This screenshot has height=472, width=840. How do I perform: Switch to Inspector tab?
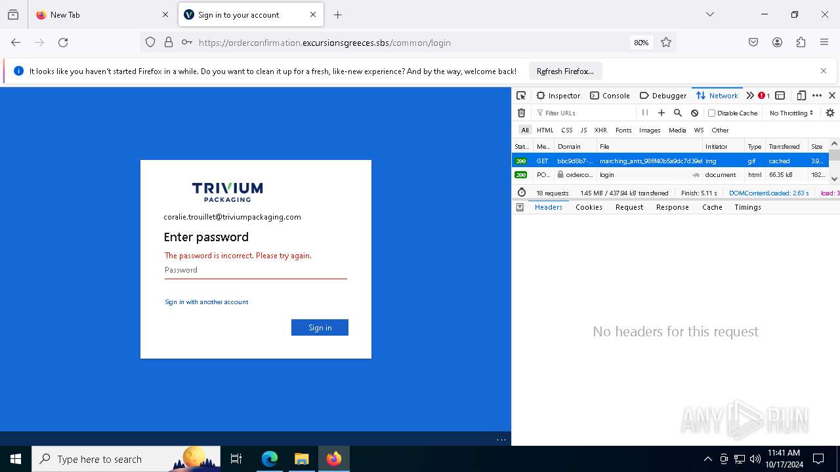coord(558,95)
